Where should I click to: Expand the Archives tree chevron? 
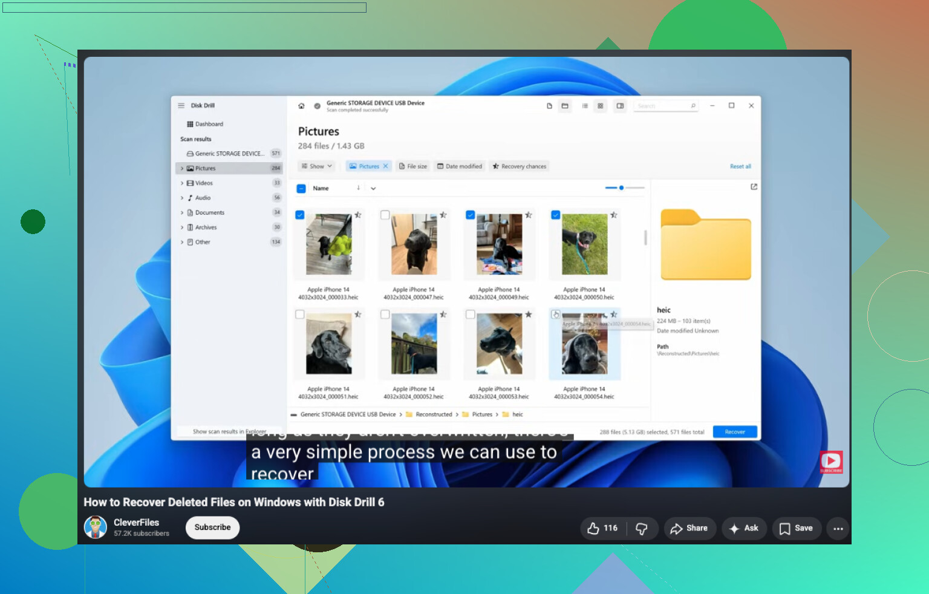pyautogui.click(x=182, y=227)
